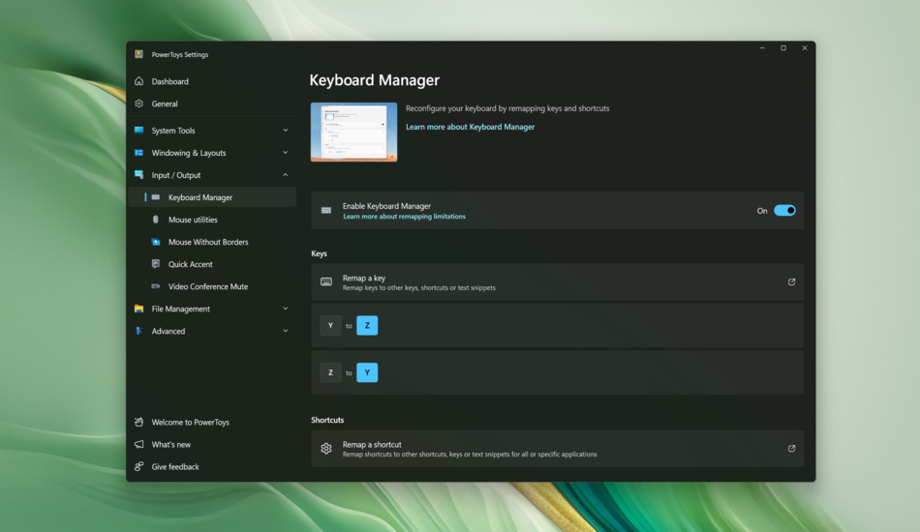Click the Dashboard home icon
Viewport: 920px width, 532px height.
coord(139,81)
